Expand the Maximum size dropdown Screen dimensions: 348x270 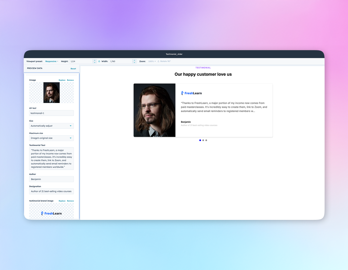click(51, 138)
